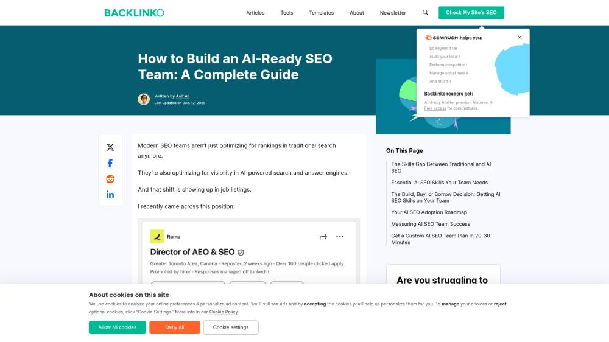609x342 pixels.
Task: Click Allow all cookies button
Action: tap(118, 327)
